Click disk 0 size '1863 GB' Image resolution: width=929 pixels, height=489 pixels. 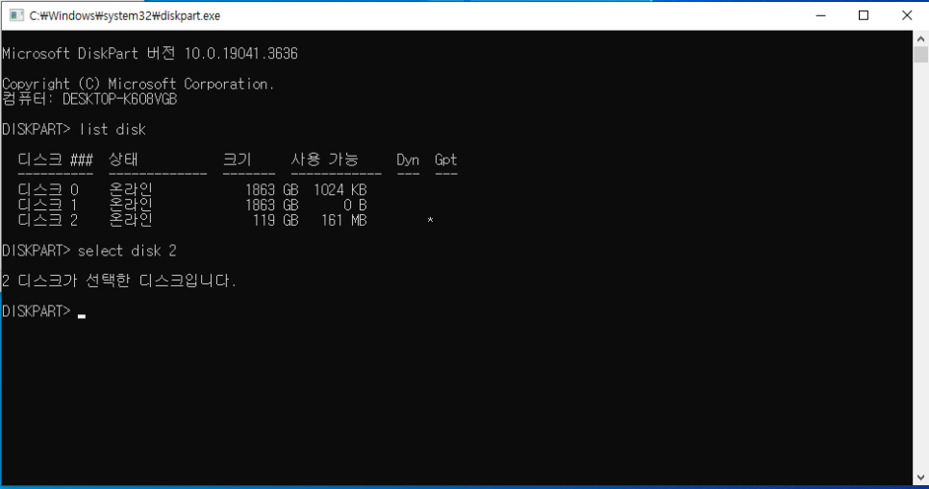pyautogui.click(x=272, y=190)
